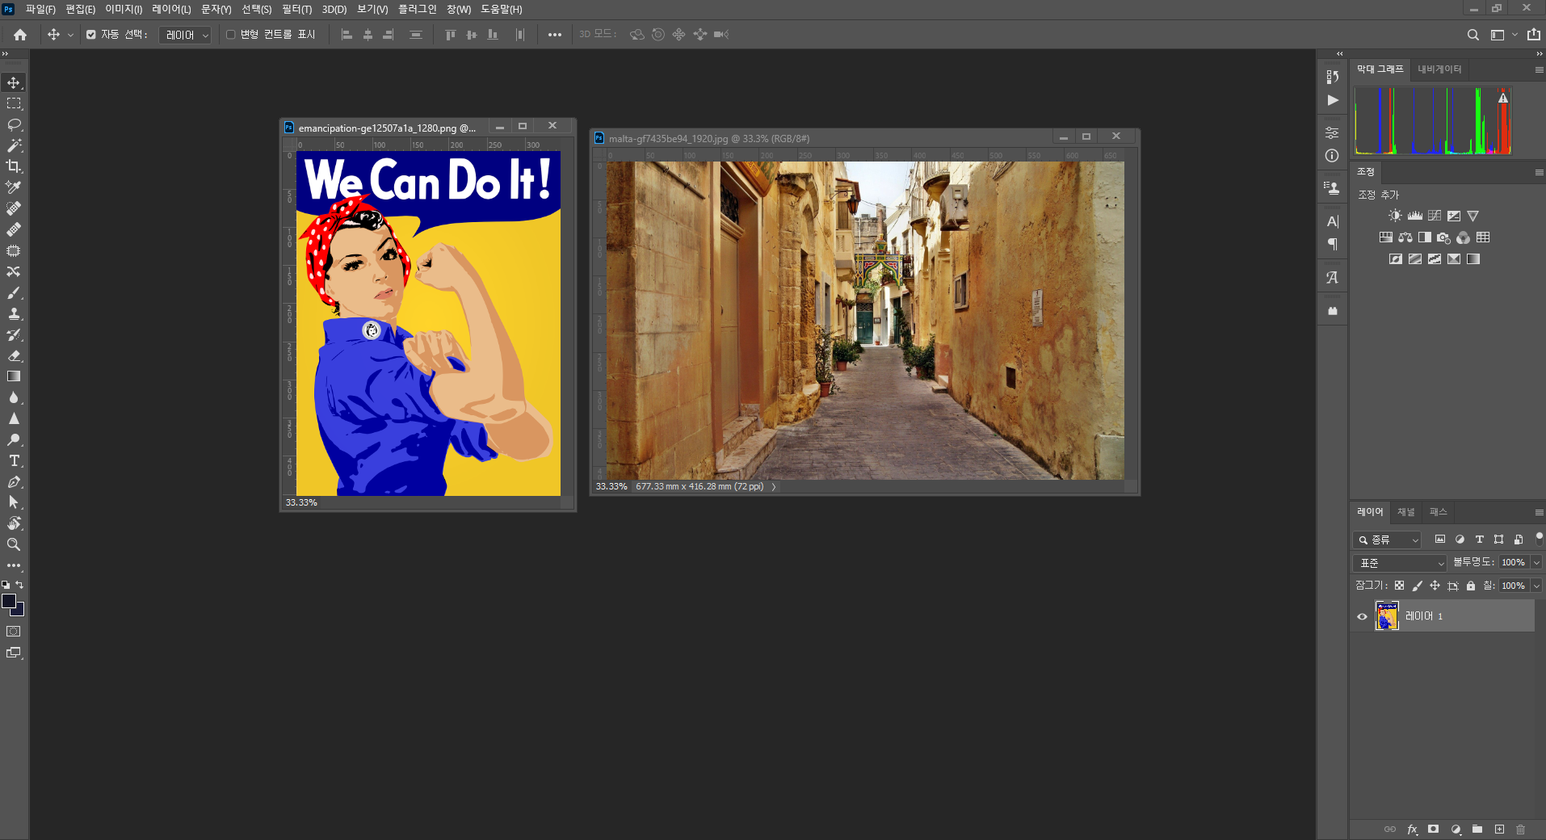Image resolution: width=1546 pixels, height=840 pixels.
Task: Switch to the 채널 tab
Action: tap(1406, 512)
